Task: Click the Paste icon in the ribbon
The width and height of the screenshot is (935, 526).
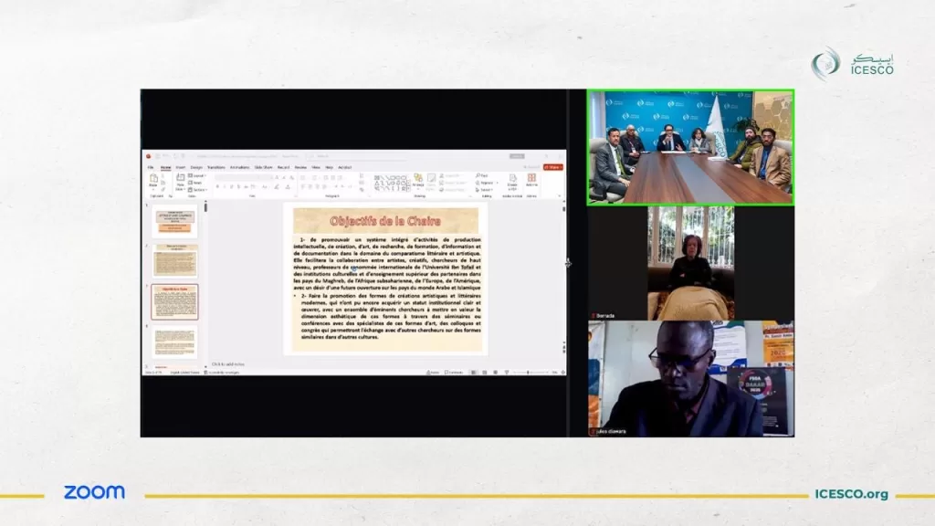Action: coord(155,181)
